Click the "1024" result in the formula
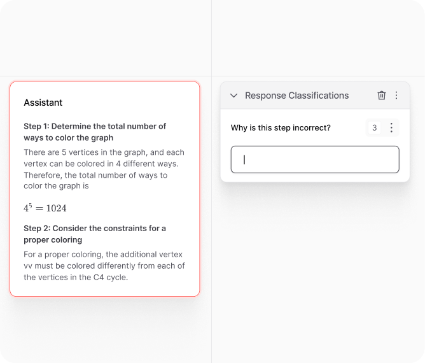 [x=56, y=208]
